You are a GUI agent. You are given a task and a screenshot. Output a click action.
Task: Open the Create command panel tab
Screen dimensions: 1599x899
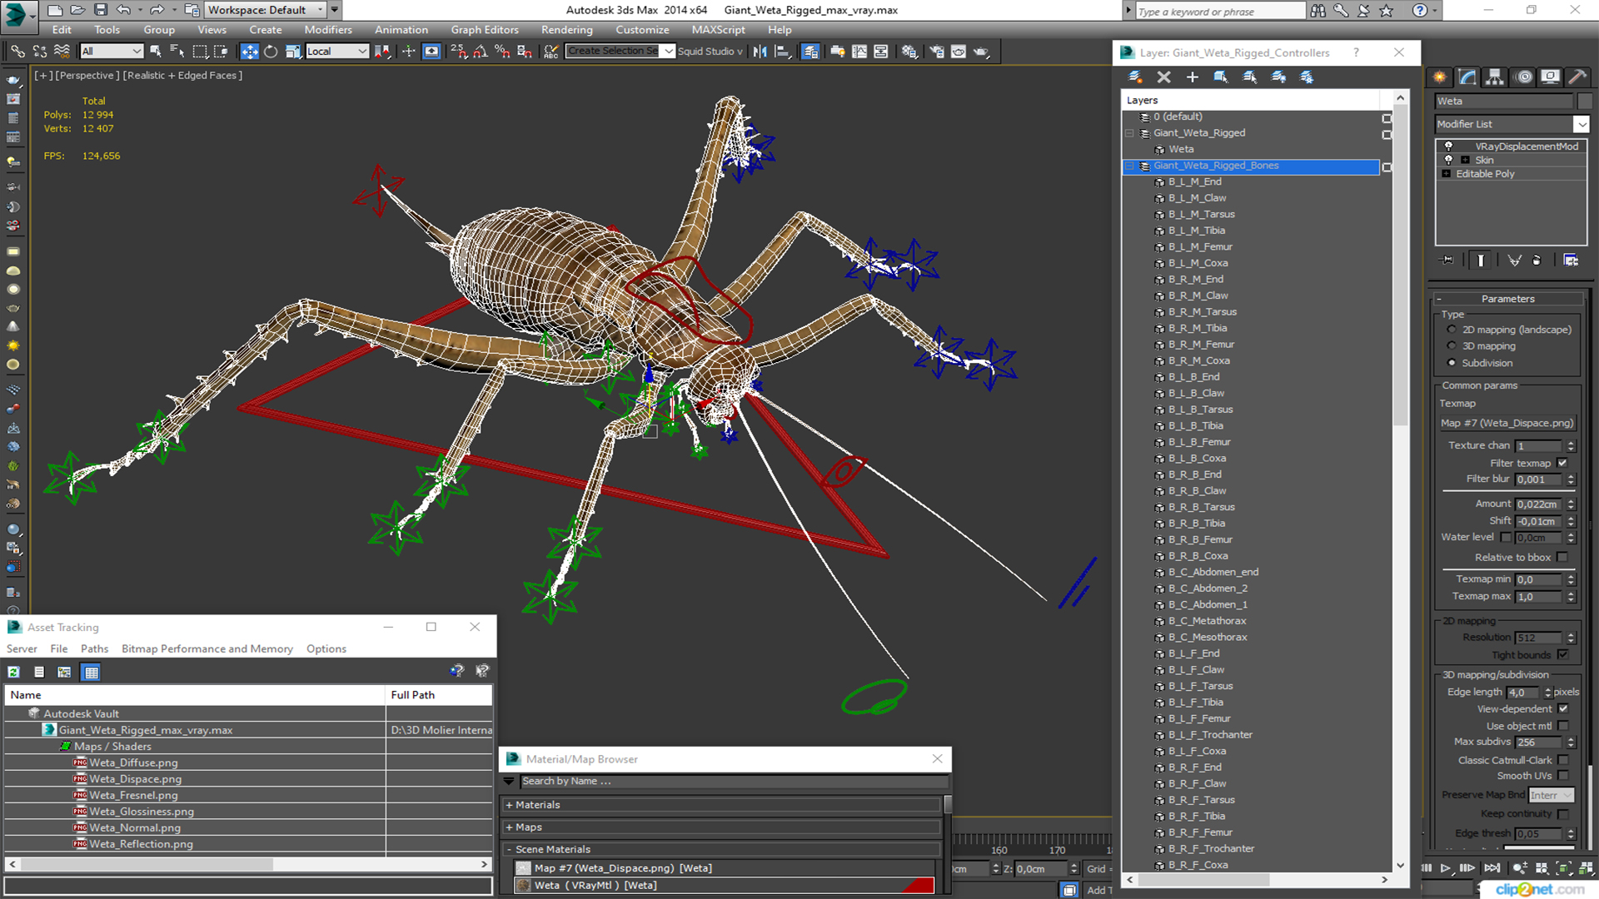[x=1440, y=77]
